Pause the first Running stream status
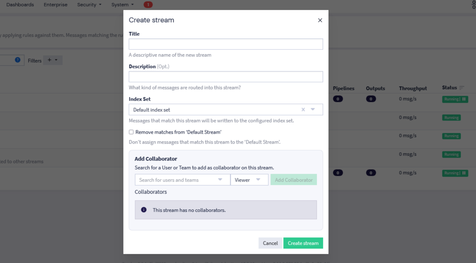Viewport: 476px width, 263px height. (464, 99)
